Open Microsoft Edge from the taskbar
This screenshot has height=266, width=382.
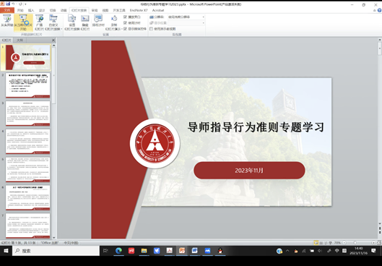(118, 251)
